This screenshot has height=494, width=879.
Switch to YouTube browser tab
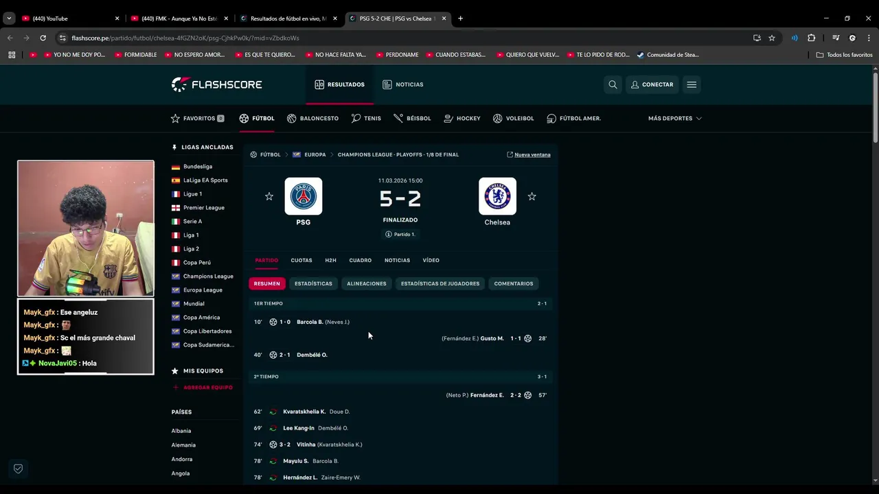click(x=69, y=19)
